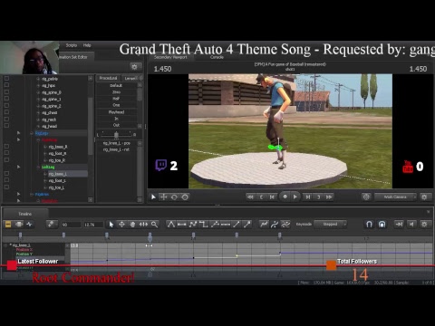Select the rotate manipulator icon below viewport
This screenshot has width=435, height=326.
(x=174, y=197)
